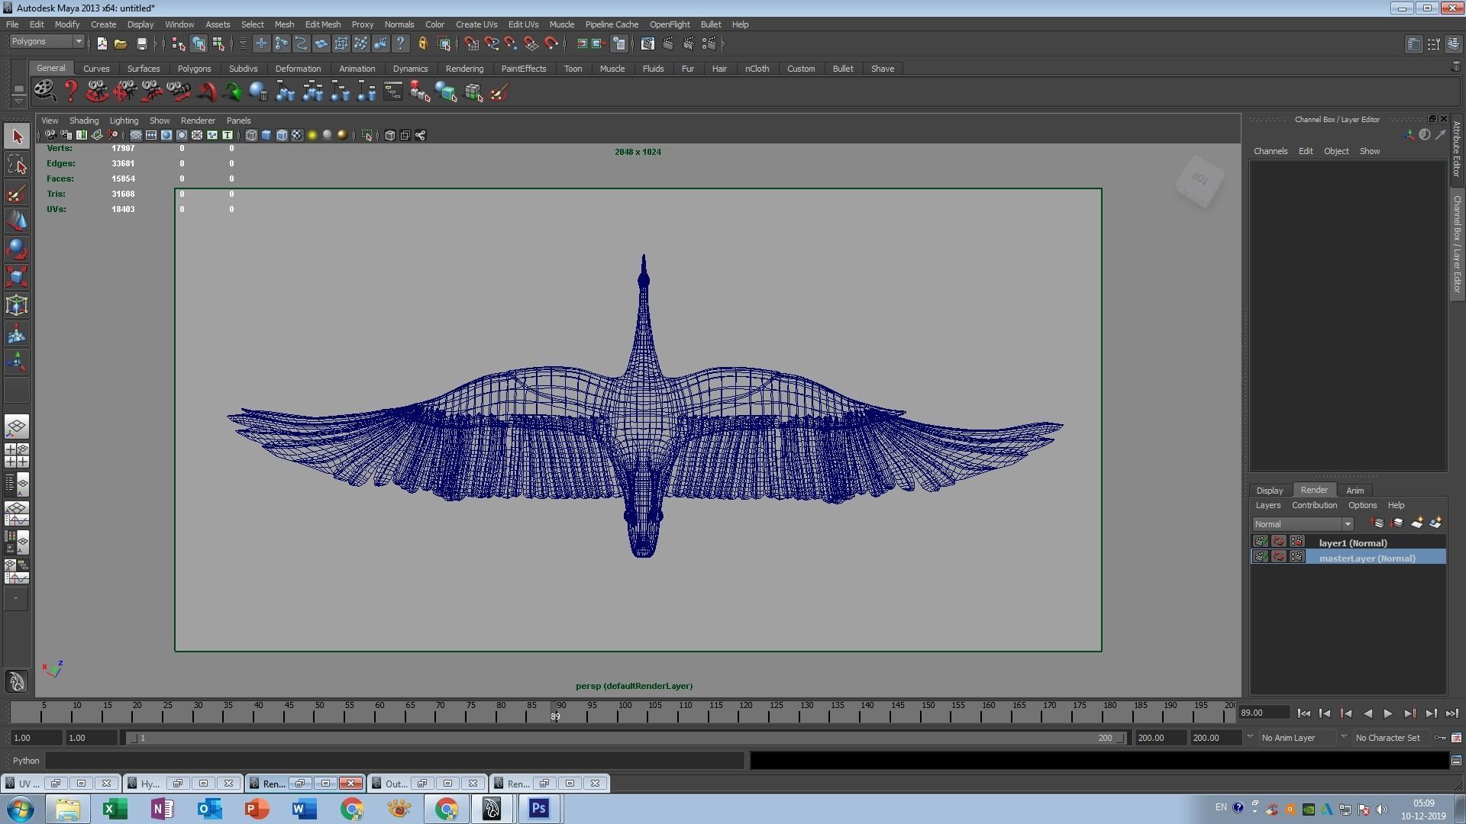Click the film reel playblast shelf icon
The width and height of the screenshot is (1466, 824).
click(44, 92)
